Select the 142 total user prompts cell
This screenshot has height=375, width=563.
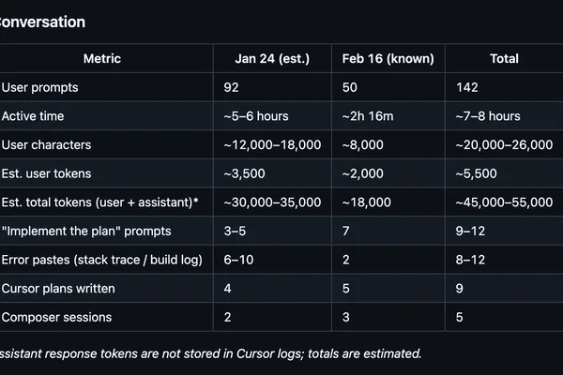[x=466, y=87]
